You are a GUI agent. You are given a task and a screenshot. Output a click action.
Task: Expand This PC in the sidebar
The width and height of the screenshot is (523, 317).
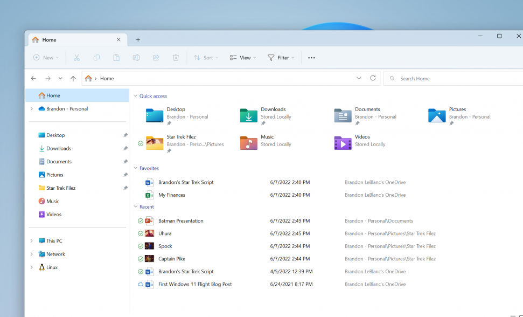coord(31,240)
